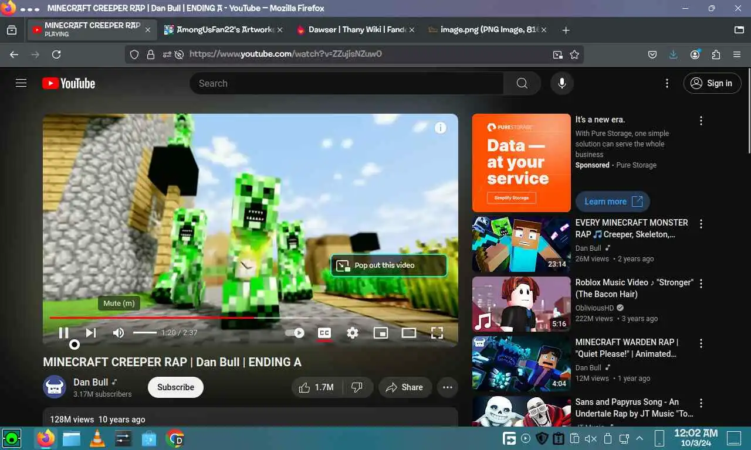Enable theater mode
The height and width of the screenshot is (450, 751).
point(409,333)
